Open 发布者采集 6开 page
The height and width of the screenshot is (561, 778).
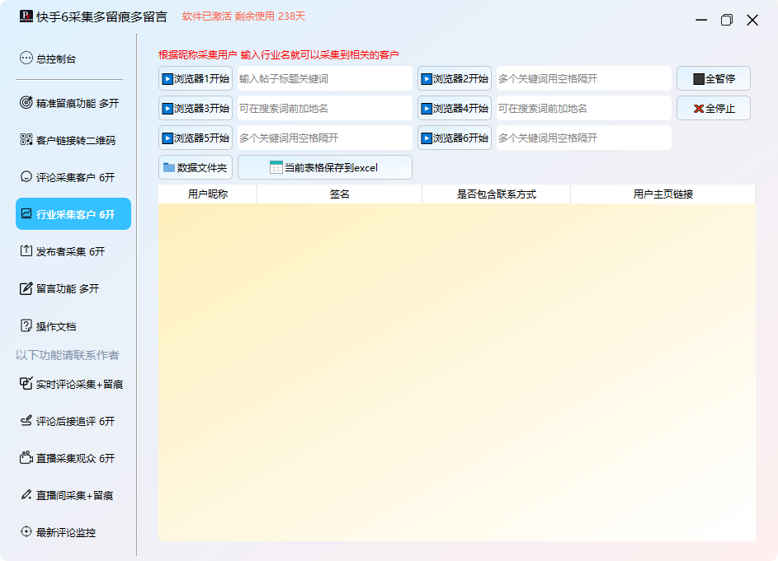[73, 251]
